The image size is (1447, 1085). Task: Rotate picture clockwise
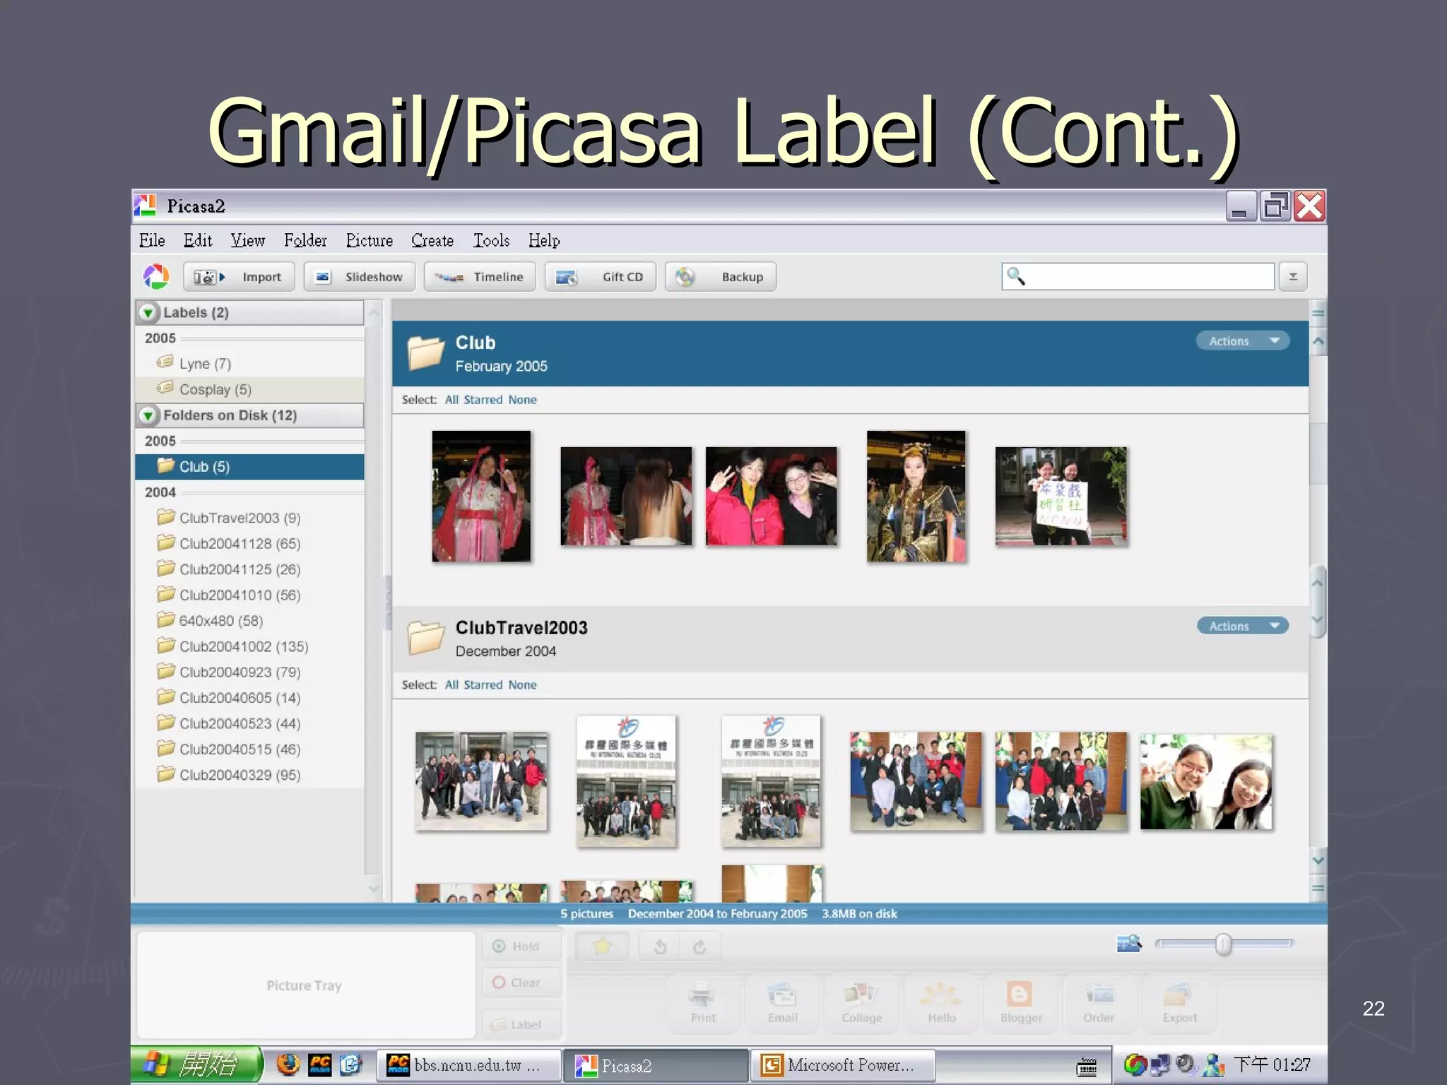coord(699,947)
